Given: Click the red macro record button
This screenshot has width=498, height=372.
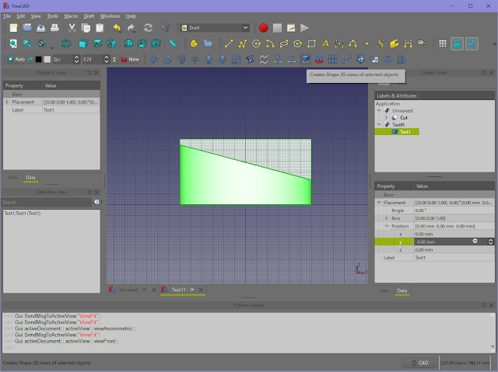Looking at the screenshot, I should 264,28.
